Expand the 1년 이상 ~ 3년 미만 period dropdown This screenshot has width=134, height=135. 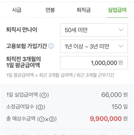[94, 46]
